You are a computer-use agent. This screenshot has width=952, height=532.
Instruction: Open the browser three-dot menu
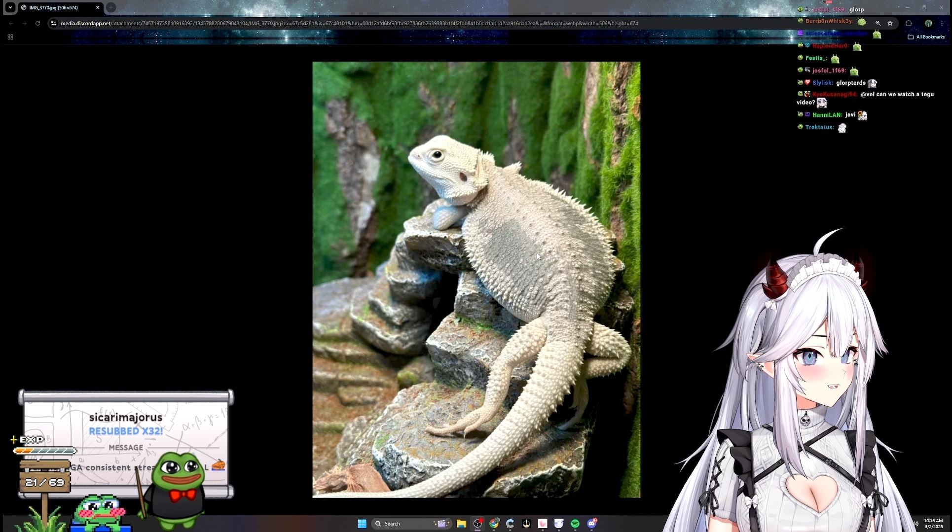943,23
